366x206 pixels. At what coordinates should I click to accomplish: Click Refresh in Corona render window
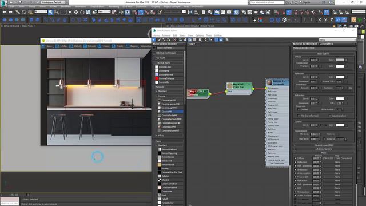pyautogui.click(x=90, y=46)
